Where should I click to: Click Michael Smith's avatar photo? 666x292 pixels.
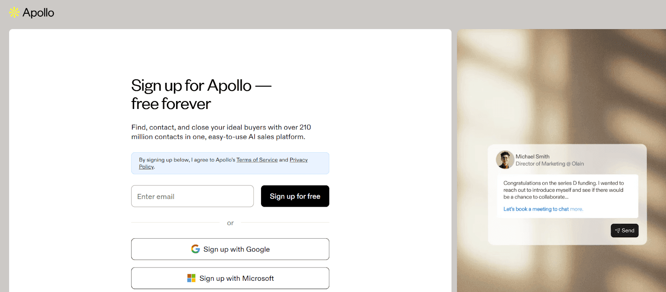(x=505, y=160)
